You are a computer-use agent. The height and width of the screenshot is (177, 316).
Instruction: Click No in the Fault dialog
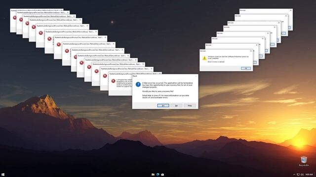(x=176, y=106)
